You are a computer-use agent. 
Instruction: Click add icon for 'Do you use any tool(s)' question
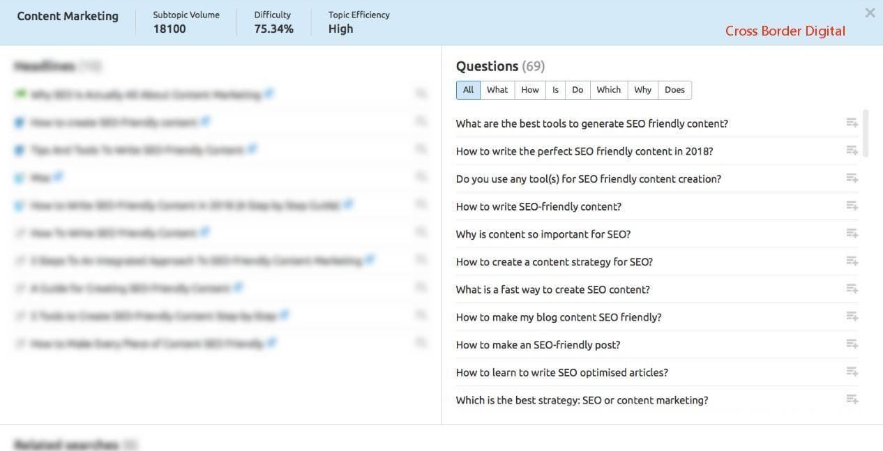coord(852,178)
